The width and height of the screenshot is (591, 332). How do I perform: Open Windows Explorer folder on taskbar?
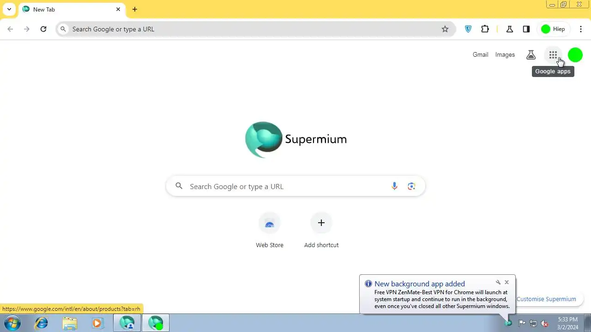coord(70,323)
